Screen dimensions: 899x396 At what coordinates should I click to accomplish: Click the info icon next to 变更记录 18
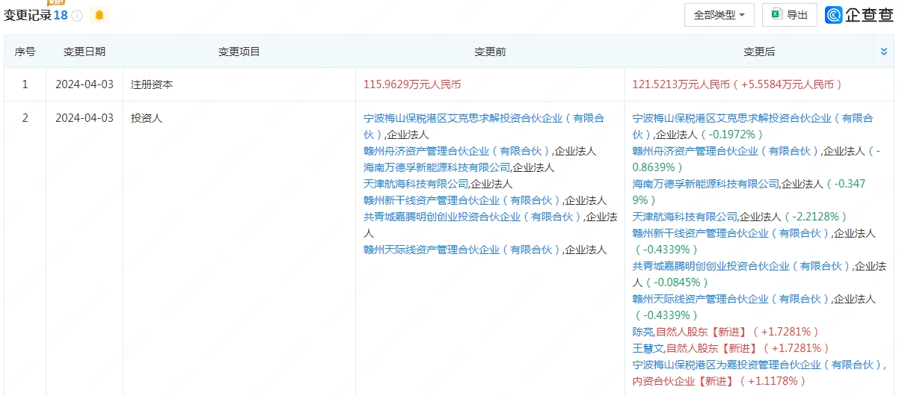coord(77,16)
